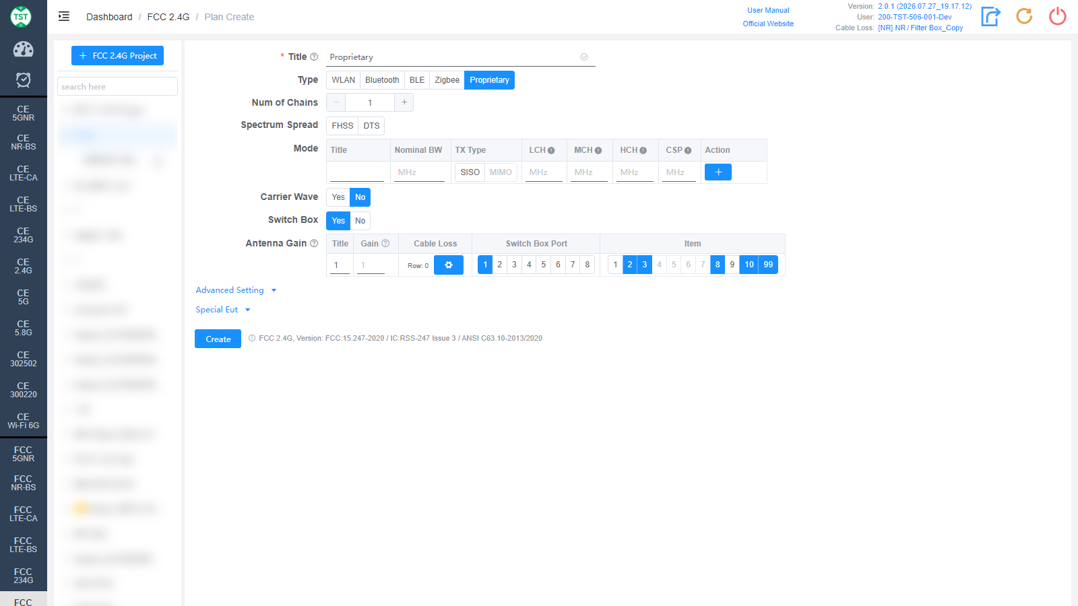Image resolution: width=1078 pixels, height=606 pixels.
Task: Open the User Manual link
Action: tap(768, 10)
